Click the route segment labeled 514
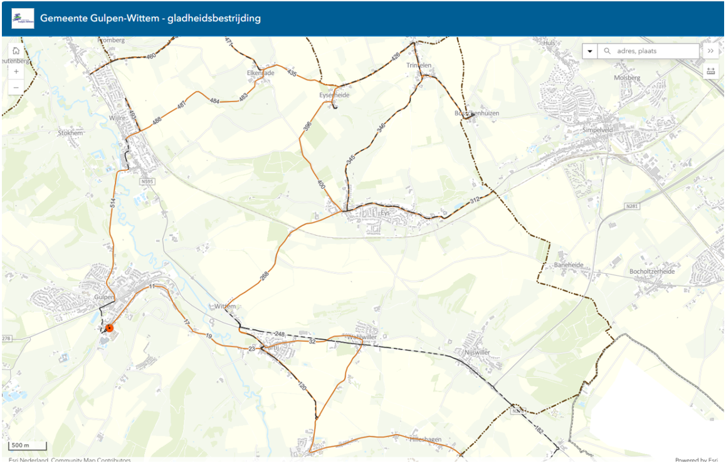The image size is (726, 463). click(112, 202)
